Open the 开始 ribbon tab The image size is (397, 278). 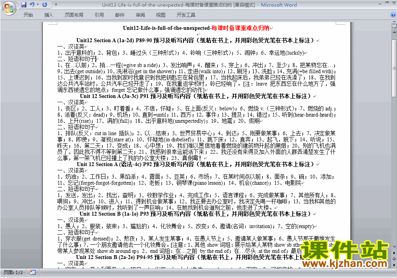[28, 15]
